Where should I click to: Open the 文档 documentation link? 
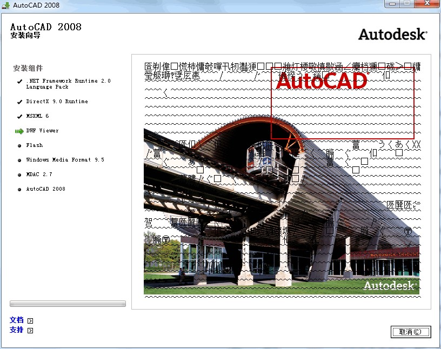16,320
